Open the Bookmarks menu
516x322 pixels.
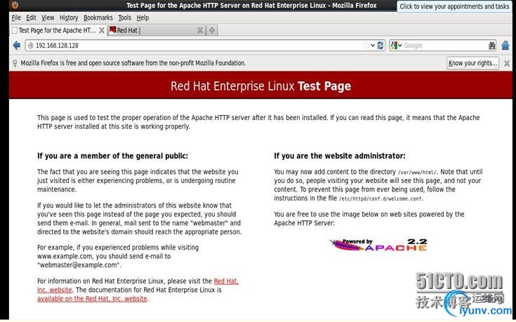click(x=98, y=18)
